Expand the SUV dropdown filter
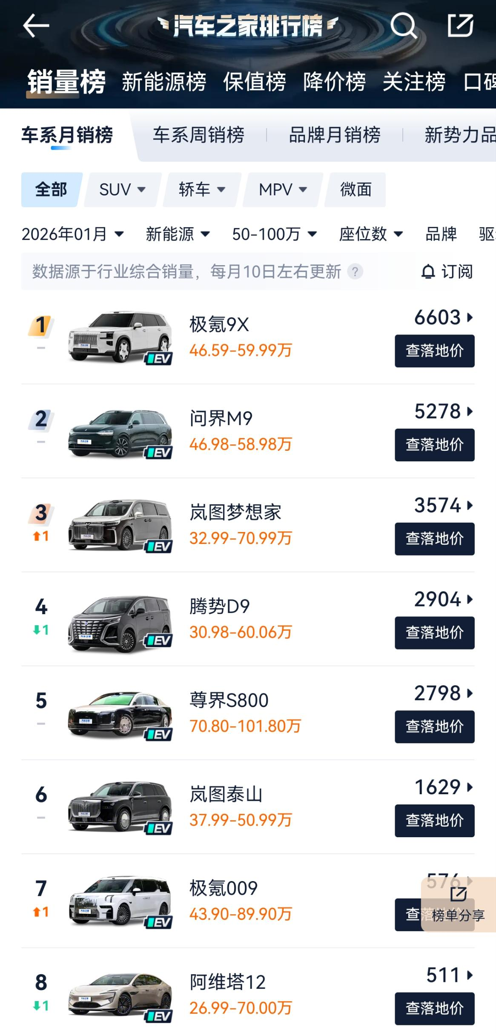The height and width of the screenshot is (1033, 496). [122, 190]
